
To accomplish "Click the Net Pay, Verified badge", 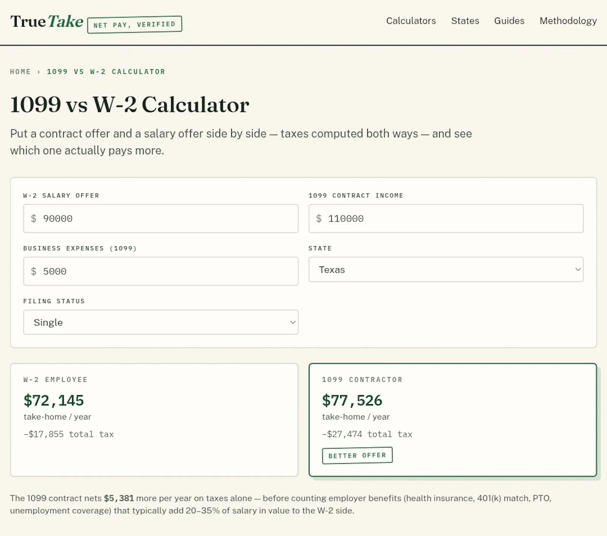I will tap(135, 25).
